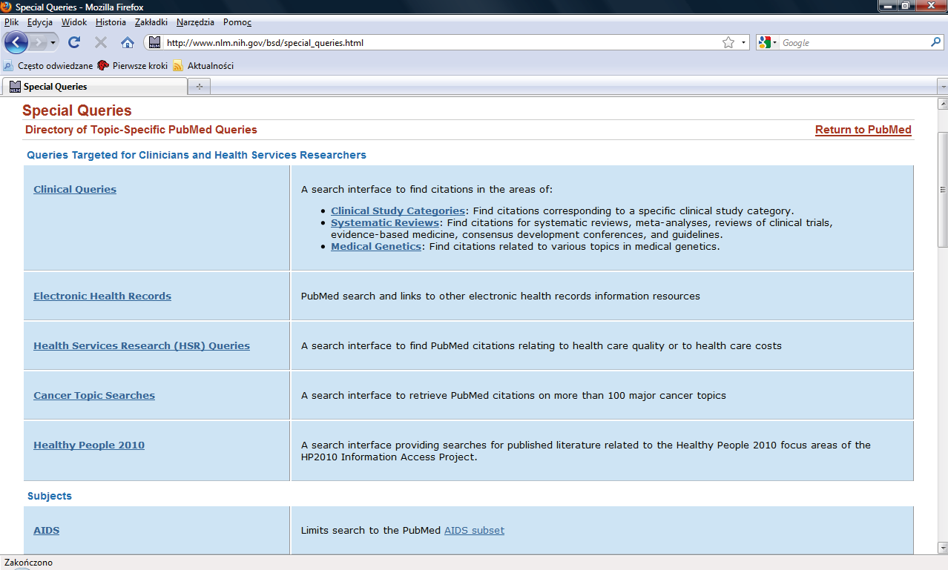
Task: Open the Zakładki menu
Action: (151, 22)
